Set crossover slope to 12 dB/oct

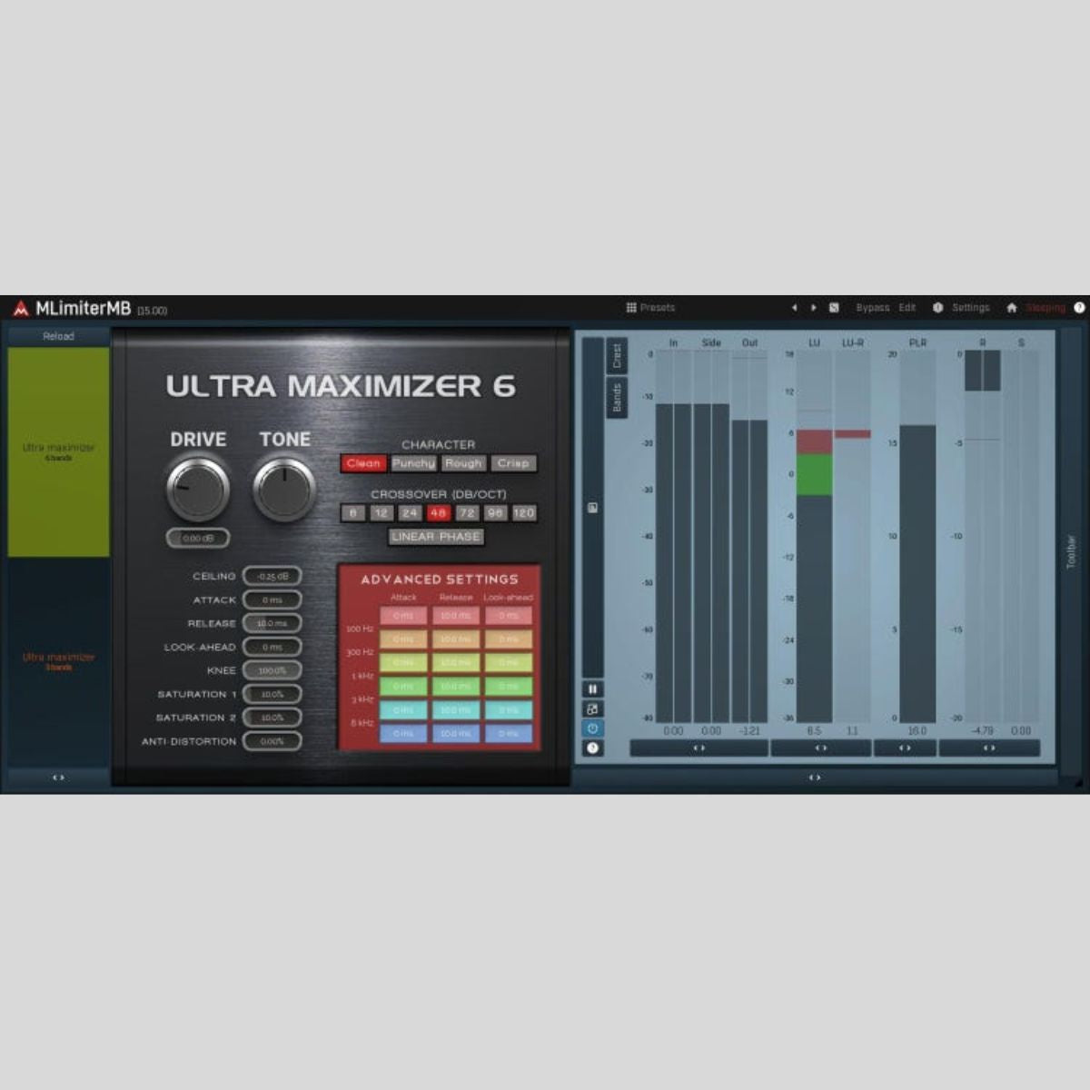tap(381, 513)
